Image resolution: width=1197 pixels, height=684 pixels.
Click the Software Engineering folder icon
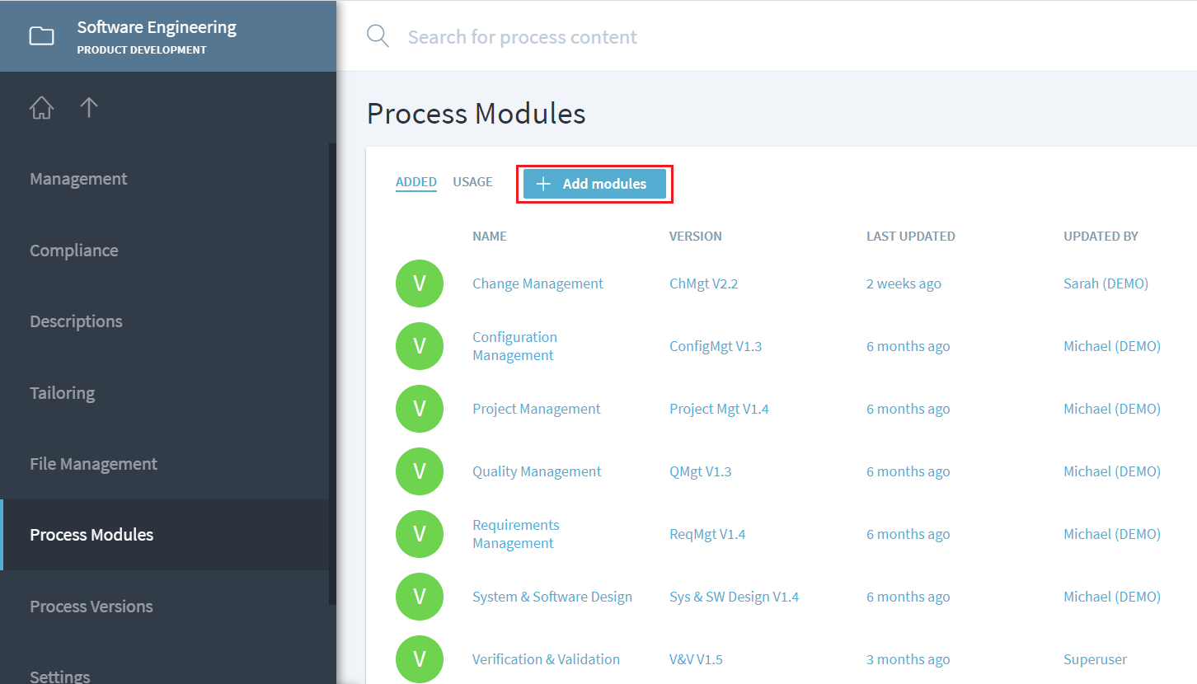click(x=41, y=36)
